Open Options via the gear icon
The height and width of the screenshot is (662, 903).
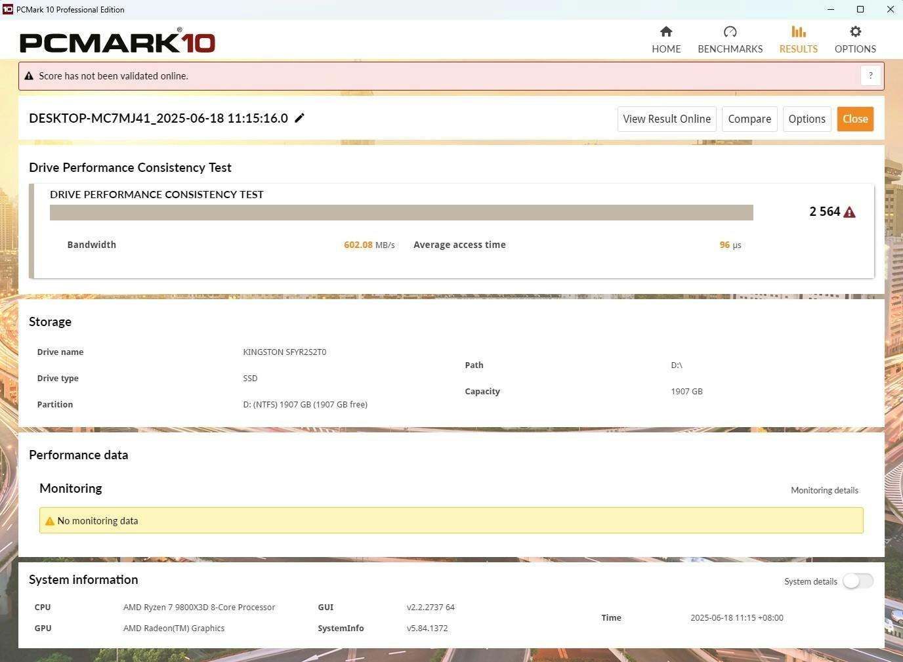[855, 31]
